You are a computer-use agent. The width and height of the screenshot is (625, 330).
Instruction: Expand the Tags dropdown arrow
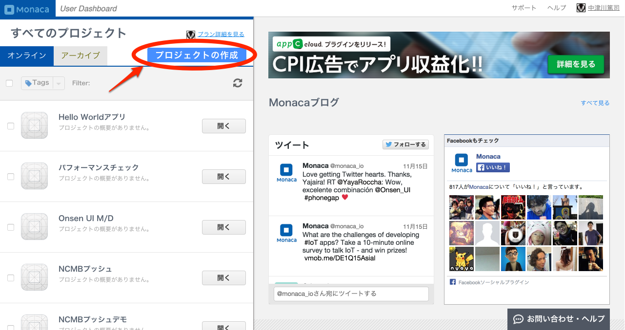59,83
